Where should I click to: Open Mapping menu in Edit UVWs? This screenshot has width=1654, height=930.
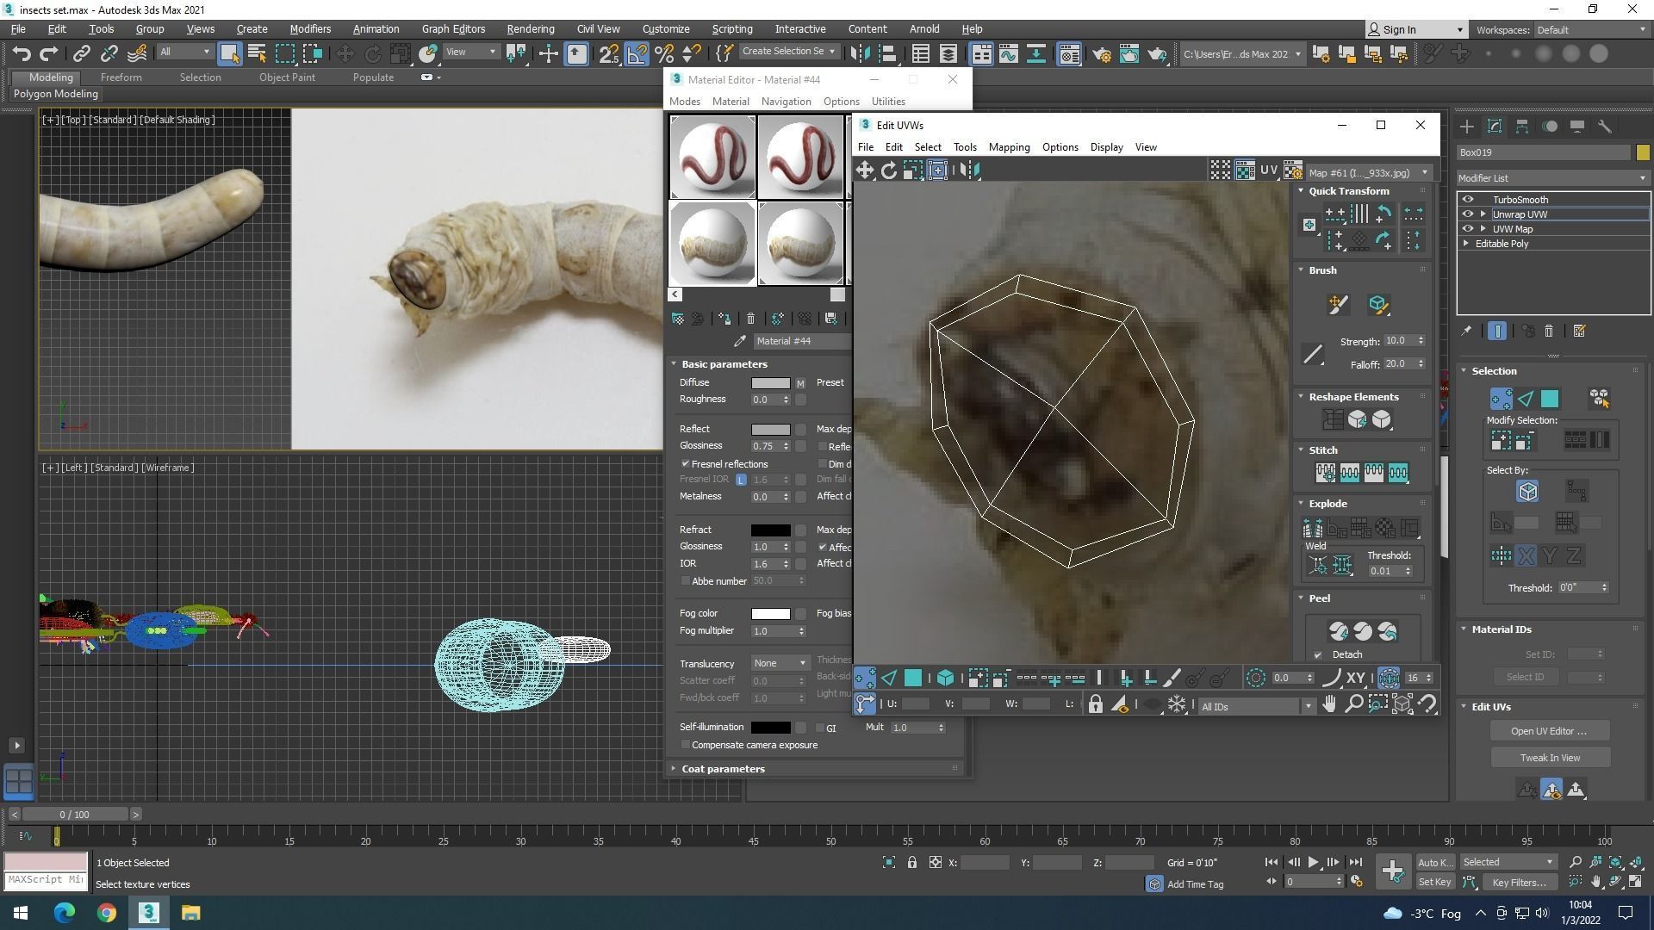point(1009,147)
